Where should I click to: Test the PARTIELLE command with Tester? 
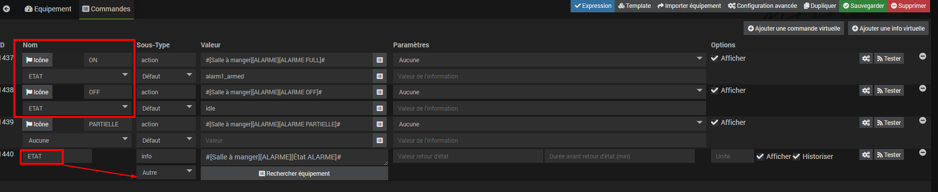point(889,122)
